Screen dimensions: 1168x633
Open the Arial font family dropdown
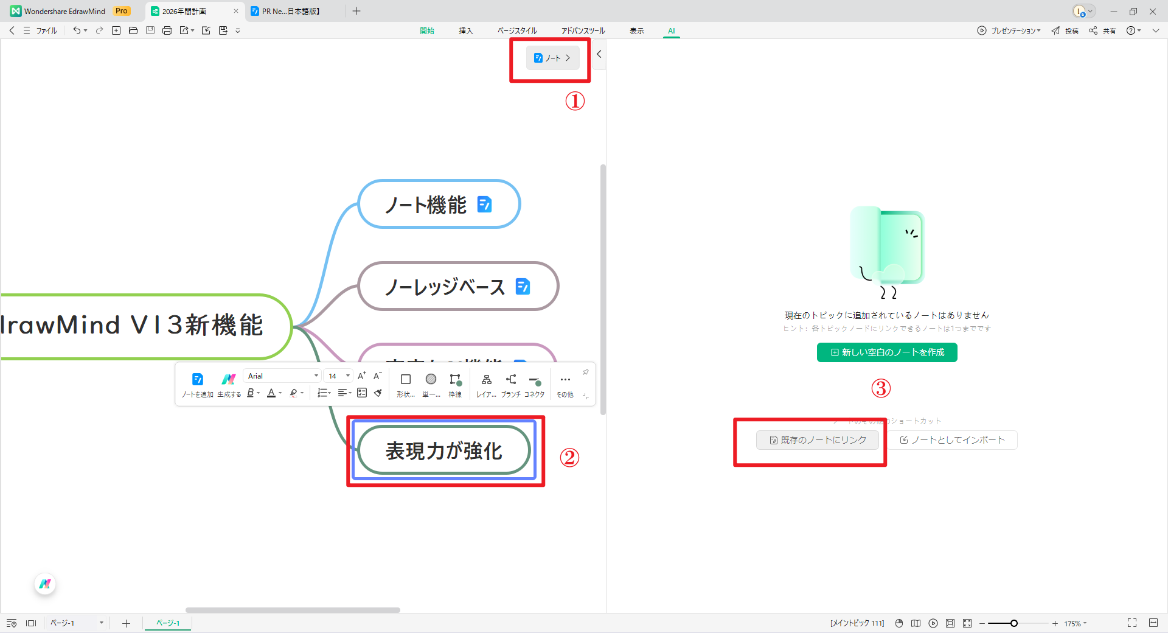282,376
